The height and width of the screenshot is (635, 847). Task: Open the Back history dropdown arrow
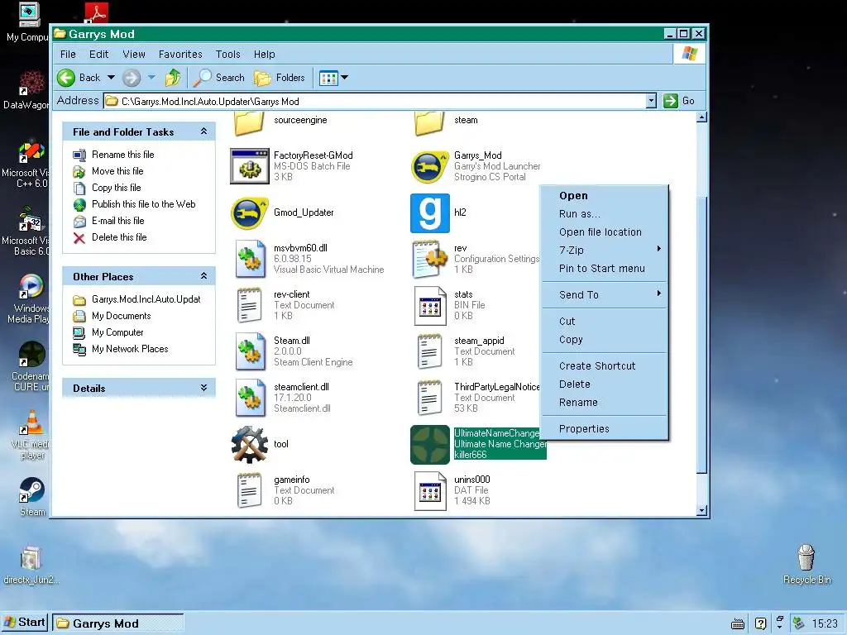point(111,78)
